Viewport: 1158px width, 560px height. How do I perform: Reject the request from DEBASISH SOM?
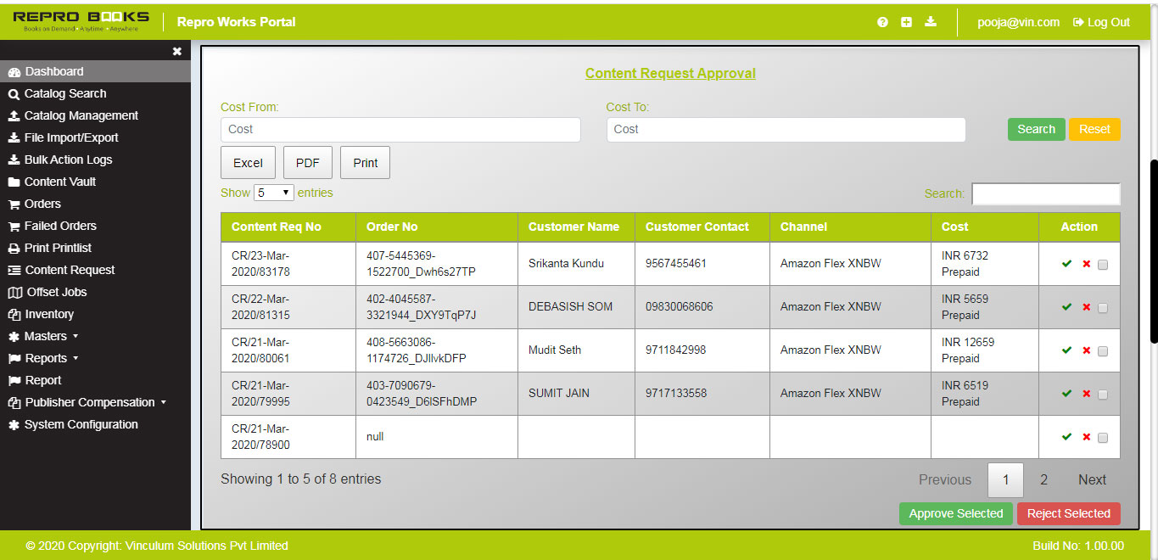[x=1086, y=307]
